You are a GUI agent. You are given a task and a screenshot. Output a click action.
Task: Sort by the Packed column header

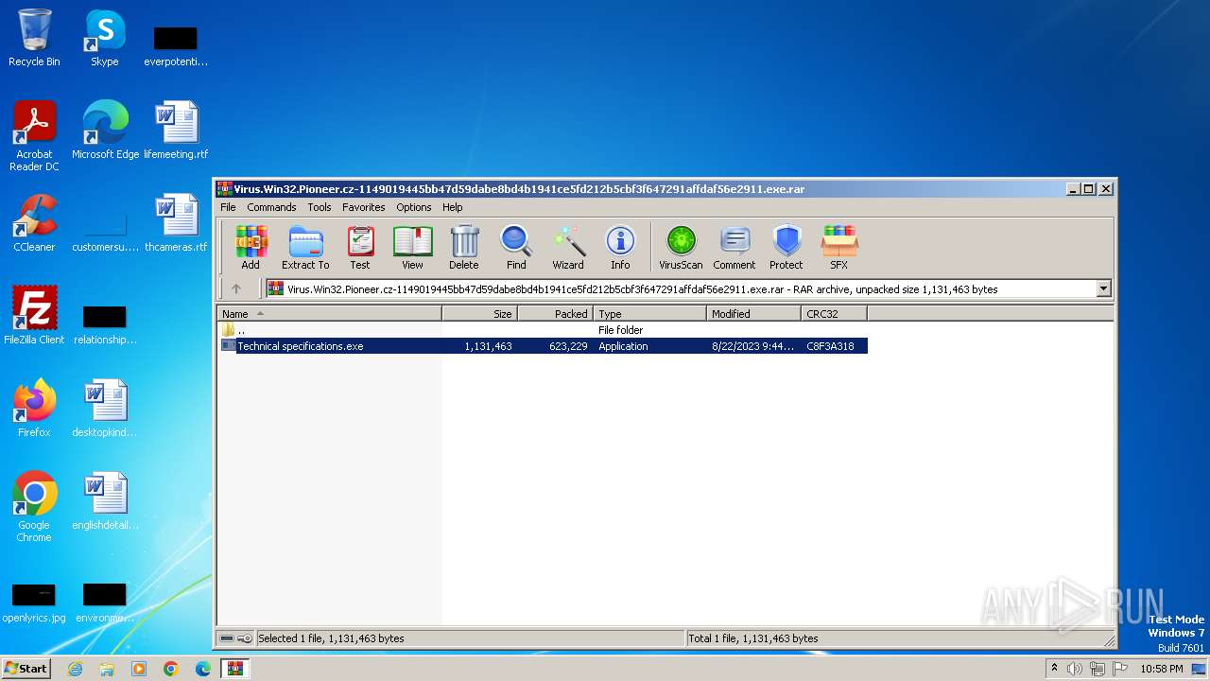tap(555, 314)
